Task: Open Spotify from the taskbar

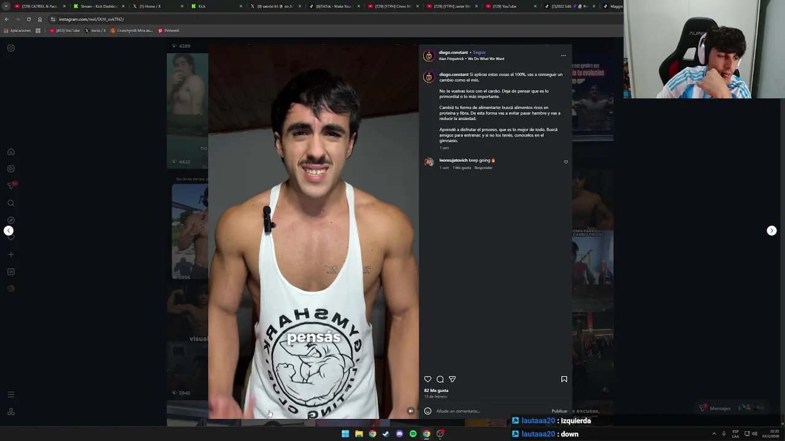Action: tap(413, 434)
